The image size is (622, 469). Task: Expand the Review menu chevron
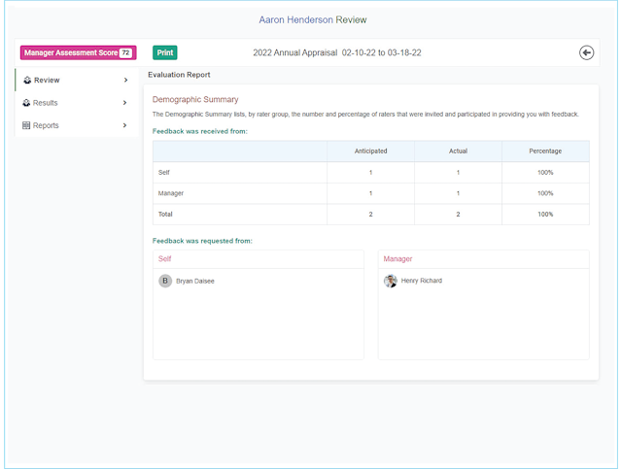click(x=125, y=80)
